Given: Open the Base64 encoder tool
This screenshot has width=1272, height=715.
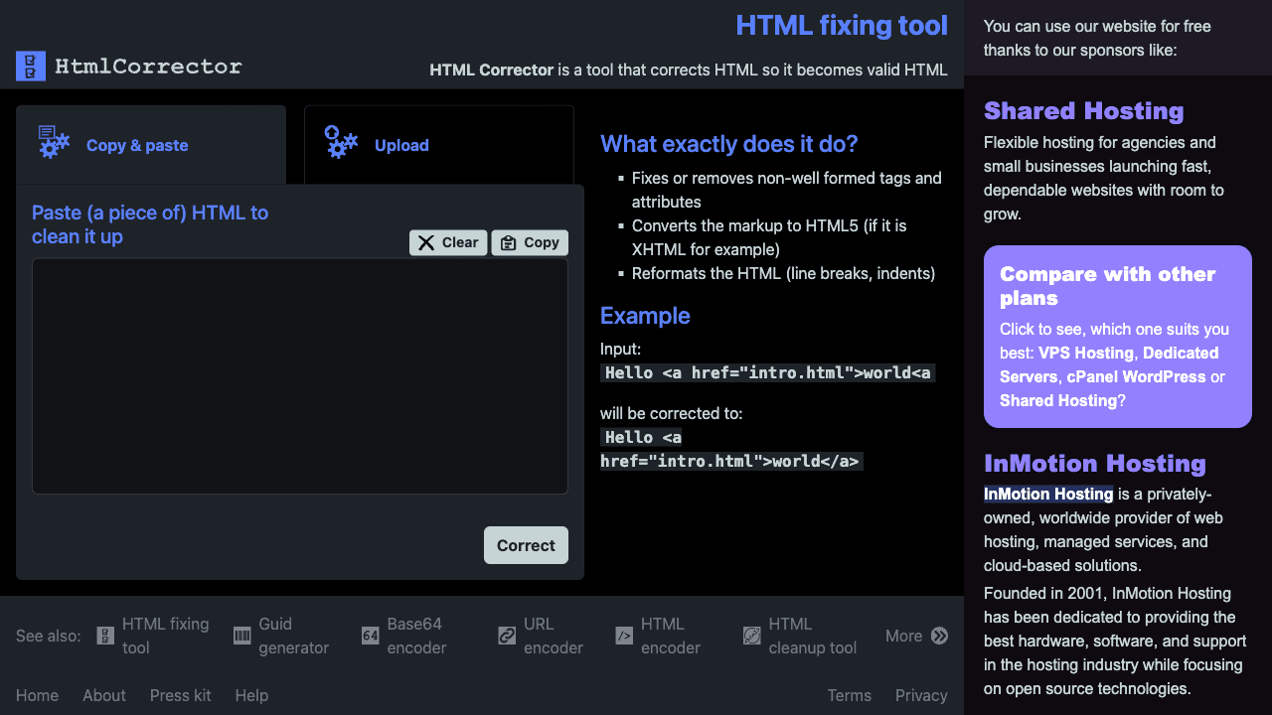Looking at the screenshot, I should pos(413,635).
